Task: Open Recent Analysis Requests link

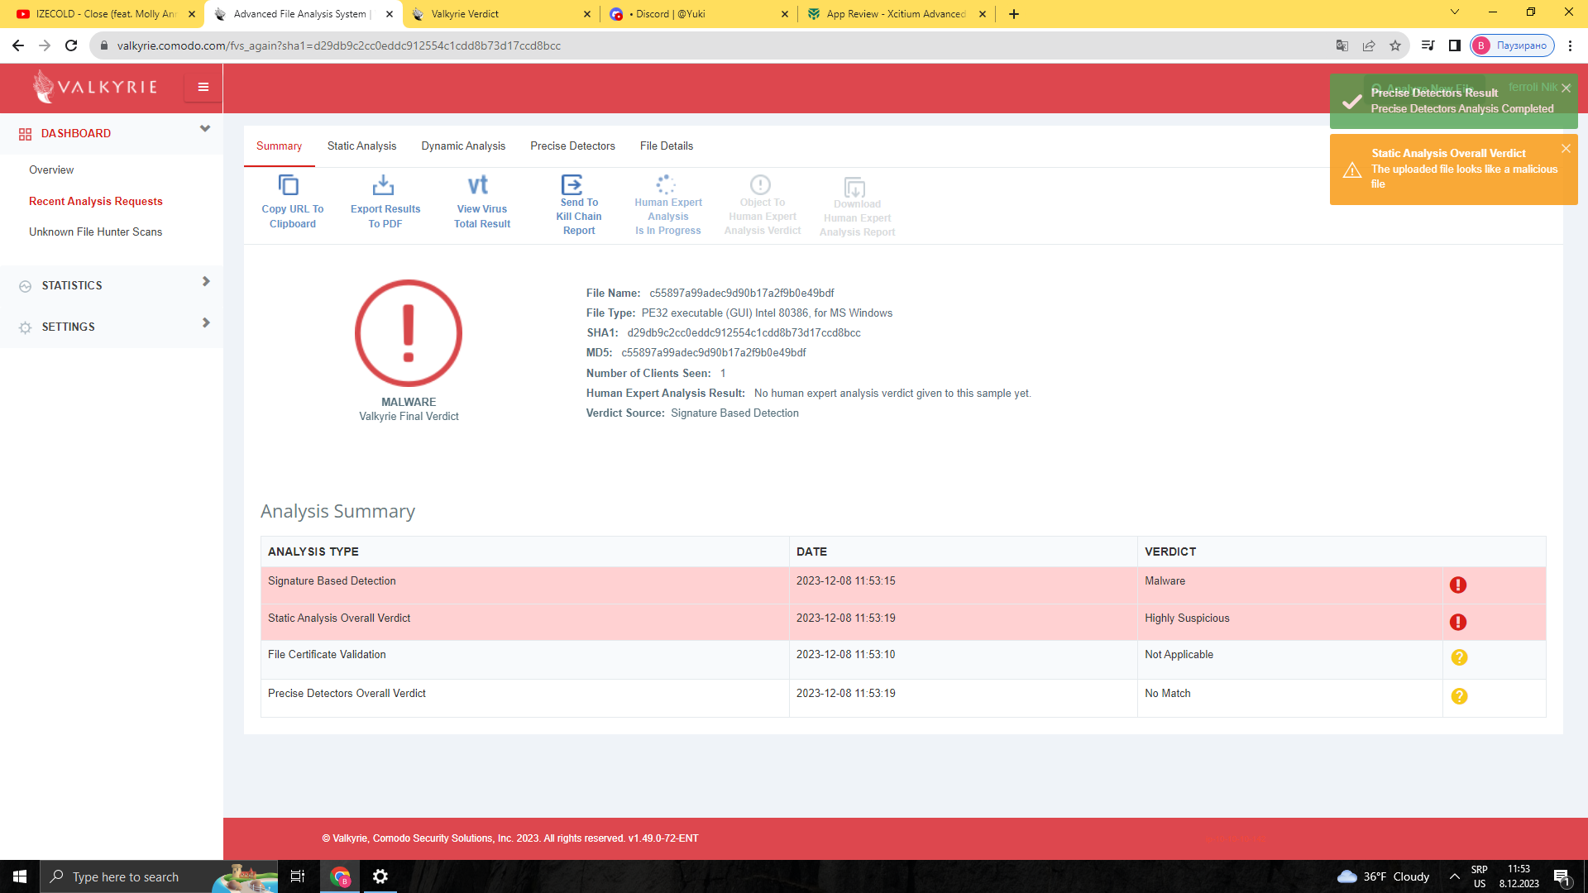Action: click(x=96, y=202)
